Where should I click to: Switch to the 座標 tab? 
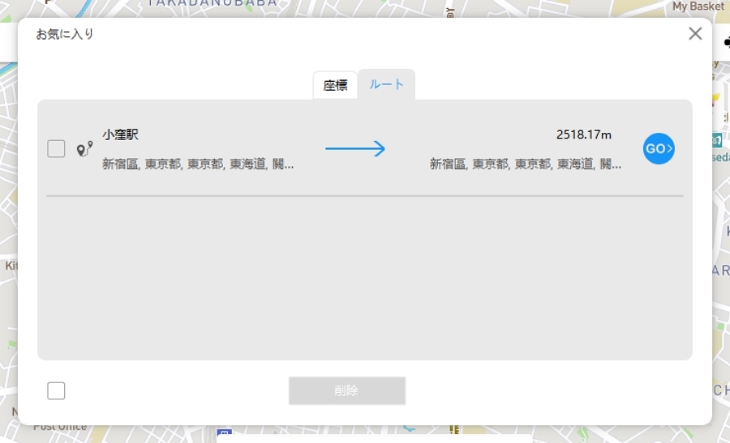coord(335,85)
